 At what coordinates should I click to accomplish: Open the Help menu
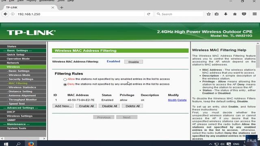71,1
